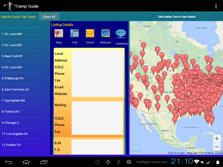Tap the Intelligent-ware.com text in status bar
223x167 pixels.
(152, 162)
